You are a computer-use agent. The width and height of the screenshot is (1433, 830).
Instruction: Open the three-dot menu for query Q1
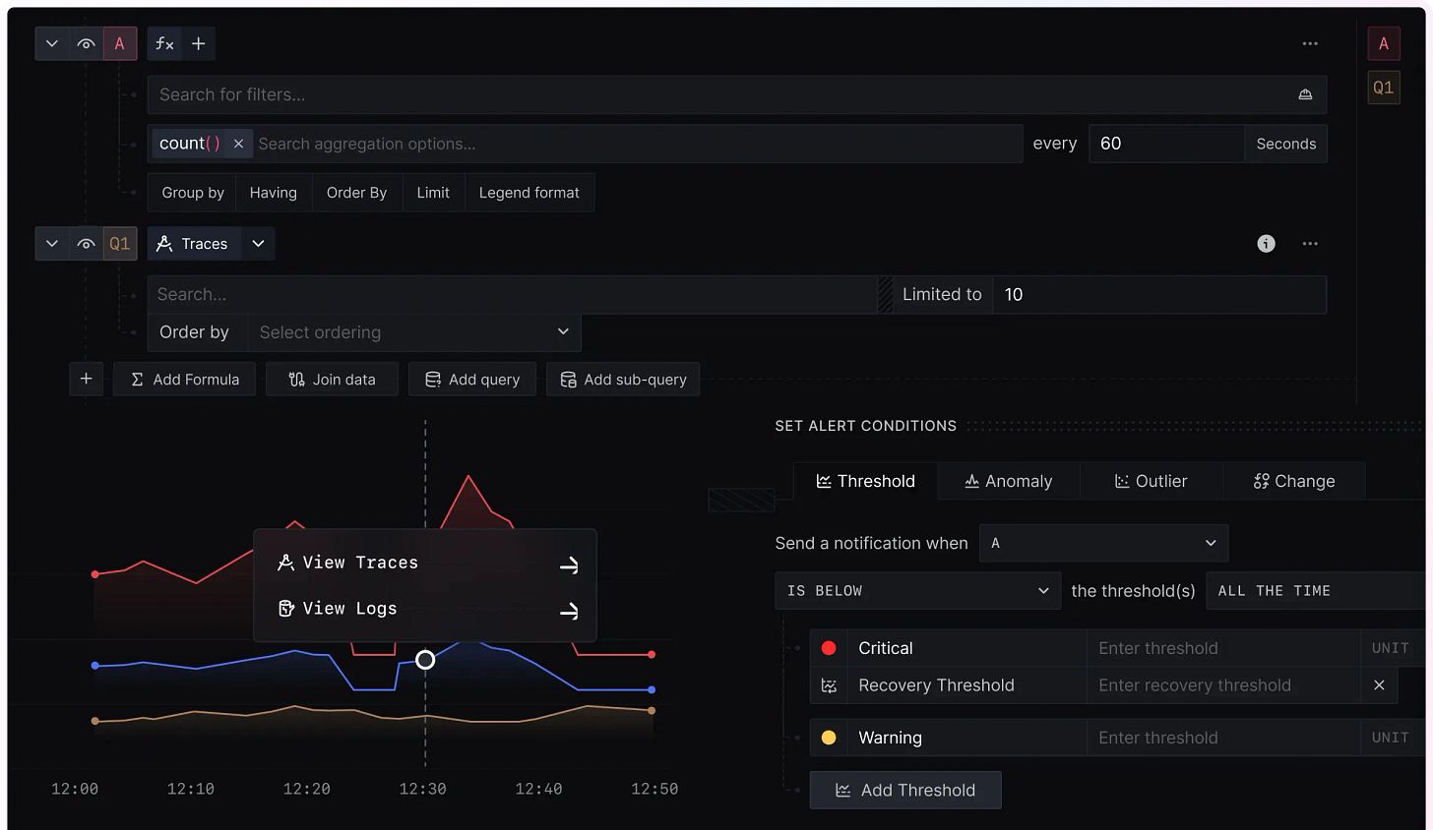click(x=1309, y=244)
